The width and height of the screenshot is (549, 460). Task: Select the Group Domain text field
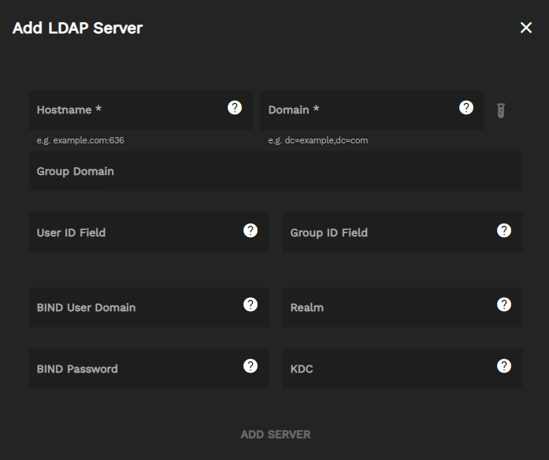click(275, 172)
